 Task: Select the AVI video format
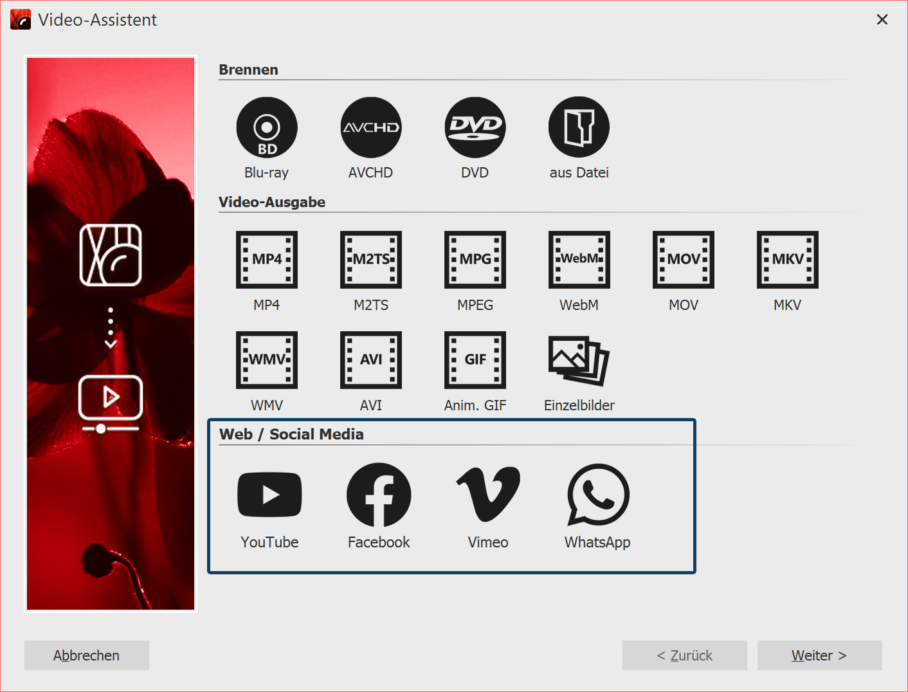pos(371,360)
